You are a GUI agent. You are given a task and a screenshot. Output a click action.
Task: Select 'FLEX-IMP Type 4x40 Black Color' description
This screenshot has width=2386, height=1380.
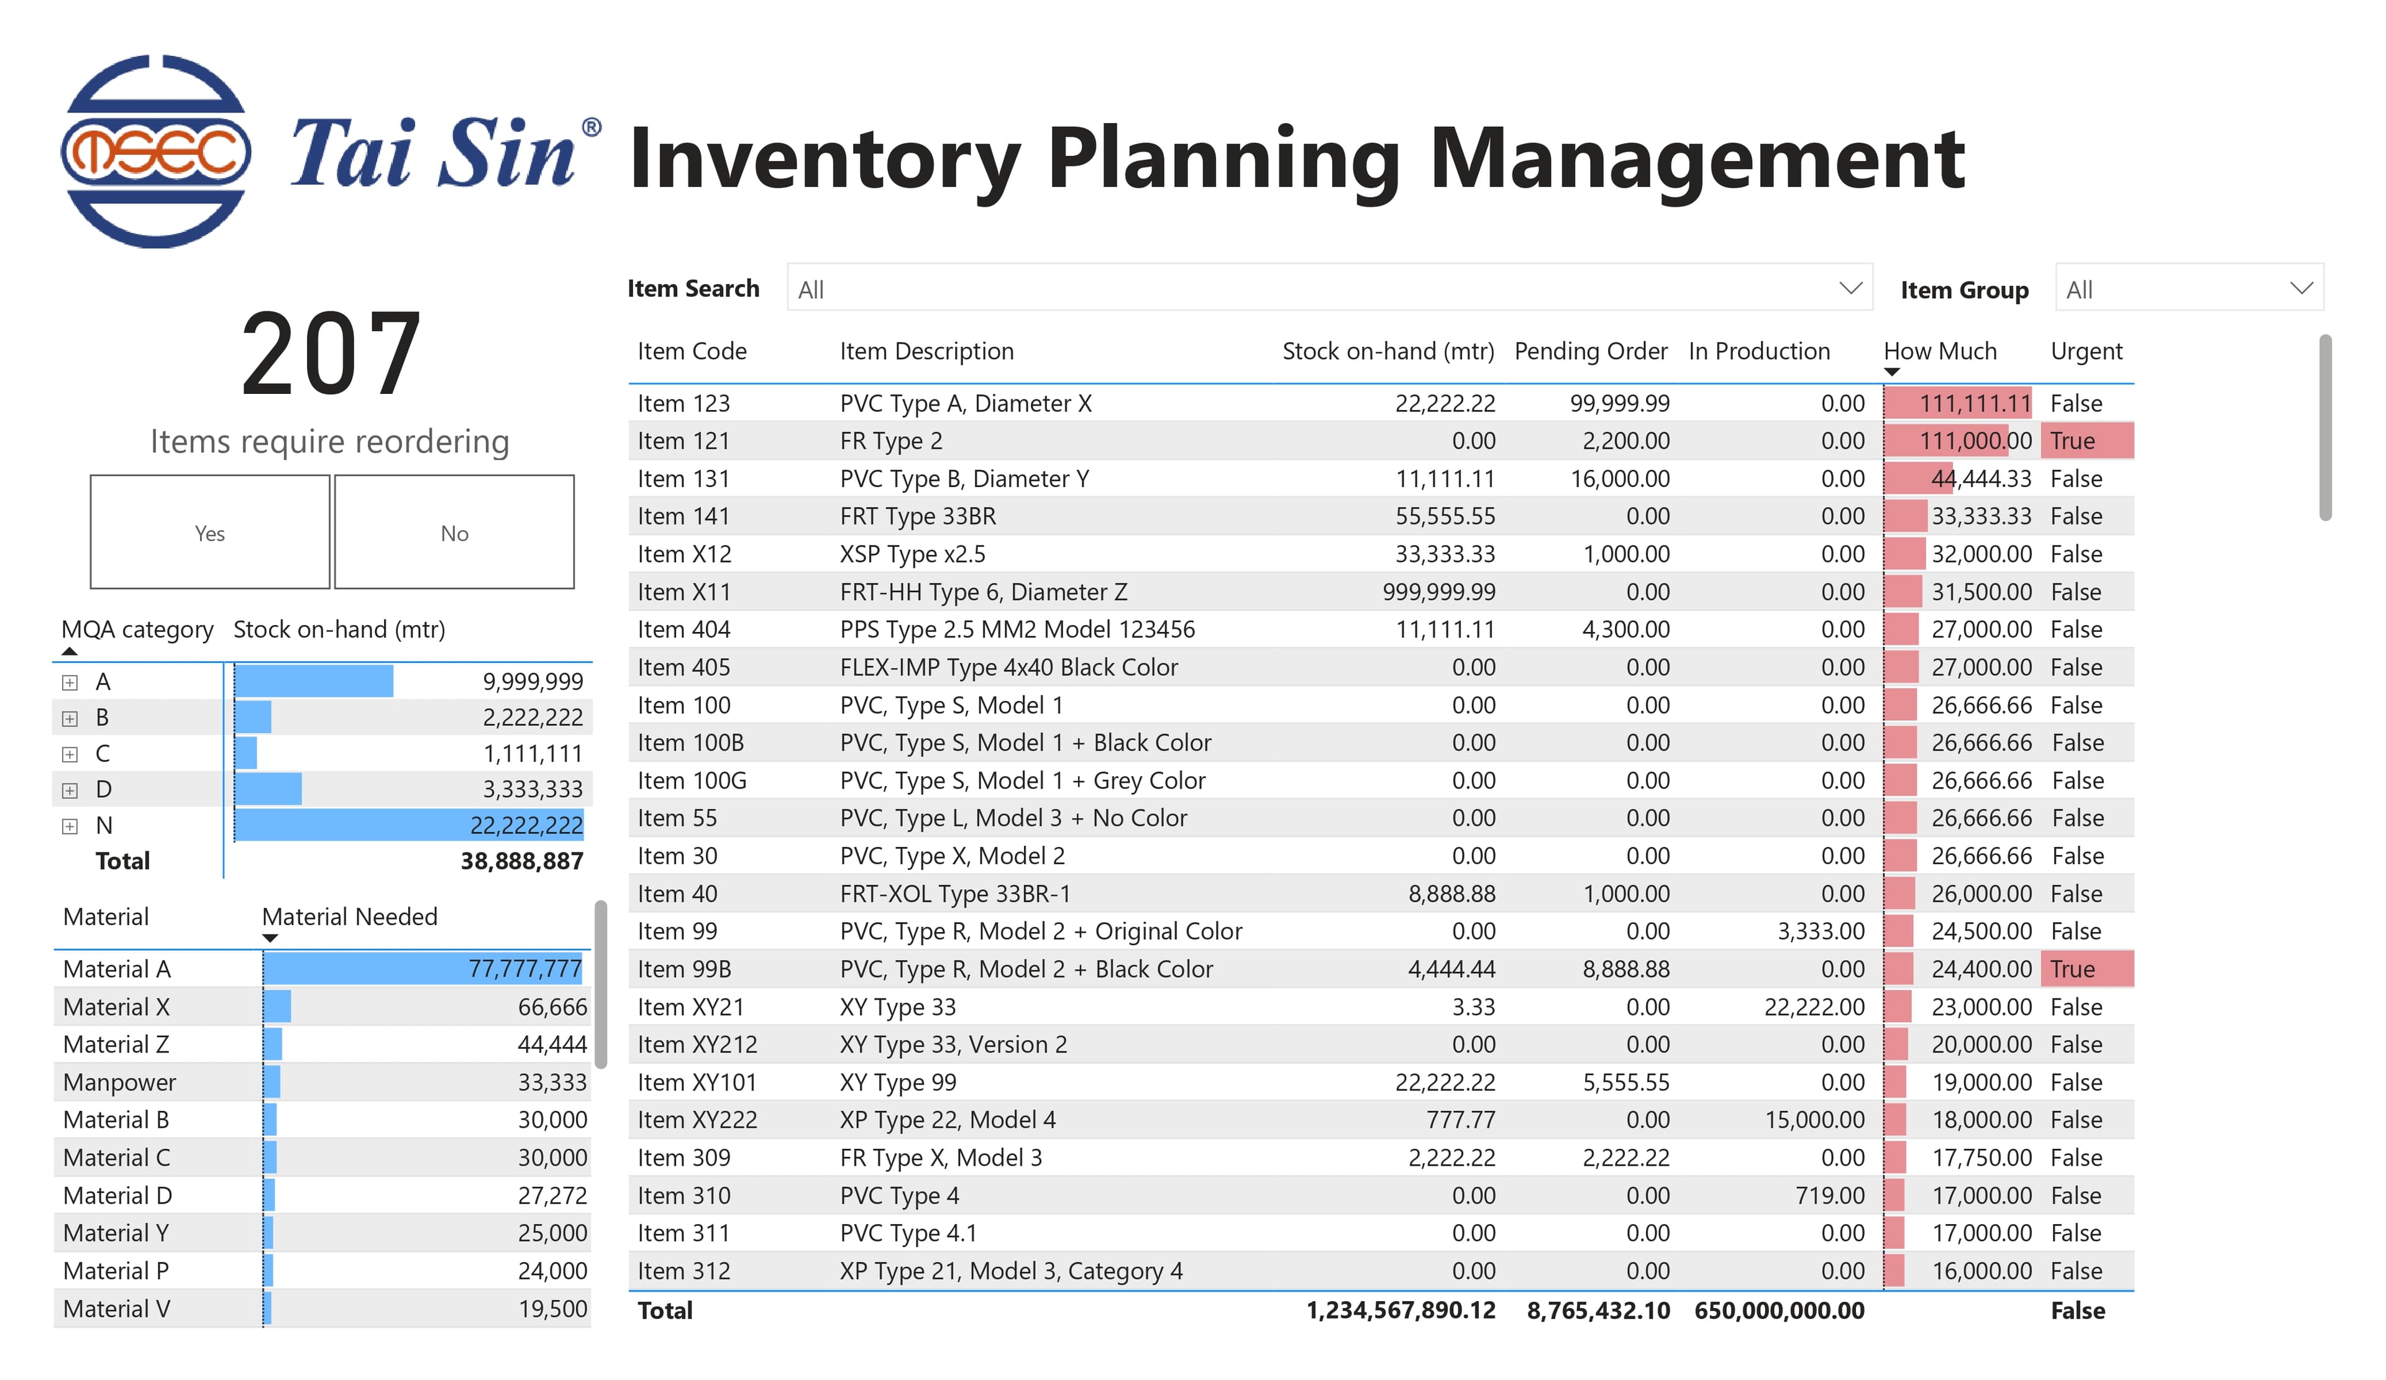tap(1009, 667)
